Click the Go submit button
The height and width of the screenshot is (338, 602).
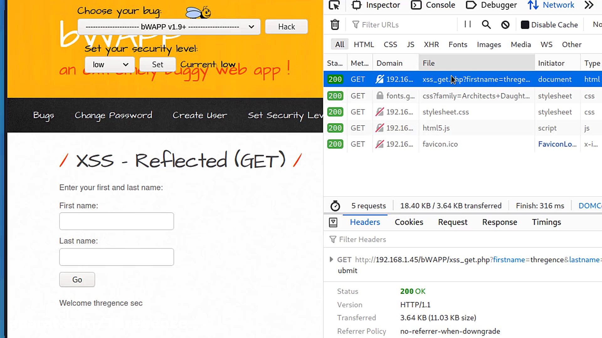tap(77, 279)
